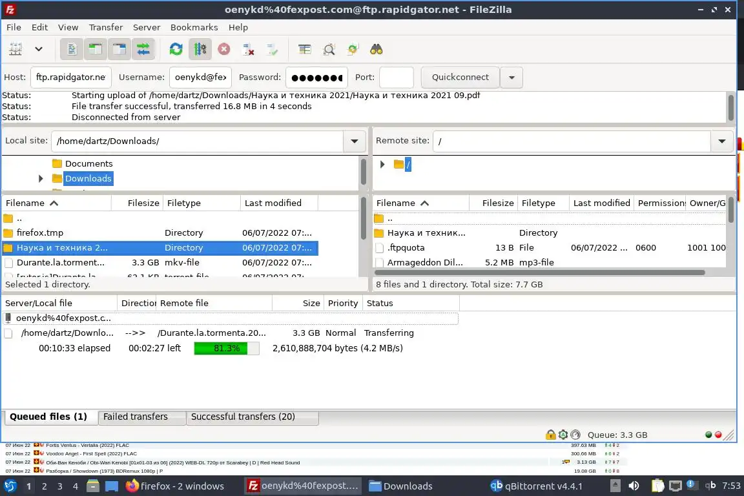This screenshot has width=744, height=496.
Task: Open Local site path dropdown
Action: 354,141
